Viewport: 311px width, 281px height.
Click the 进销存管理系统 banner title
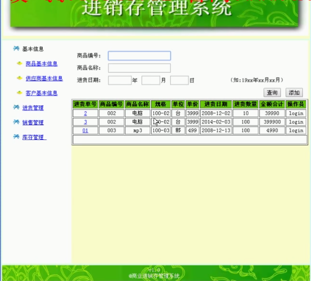[156, 8]
